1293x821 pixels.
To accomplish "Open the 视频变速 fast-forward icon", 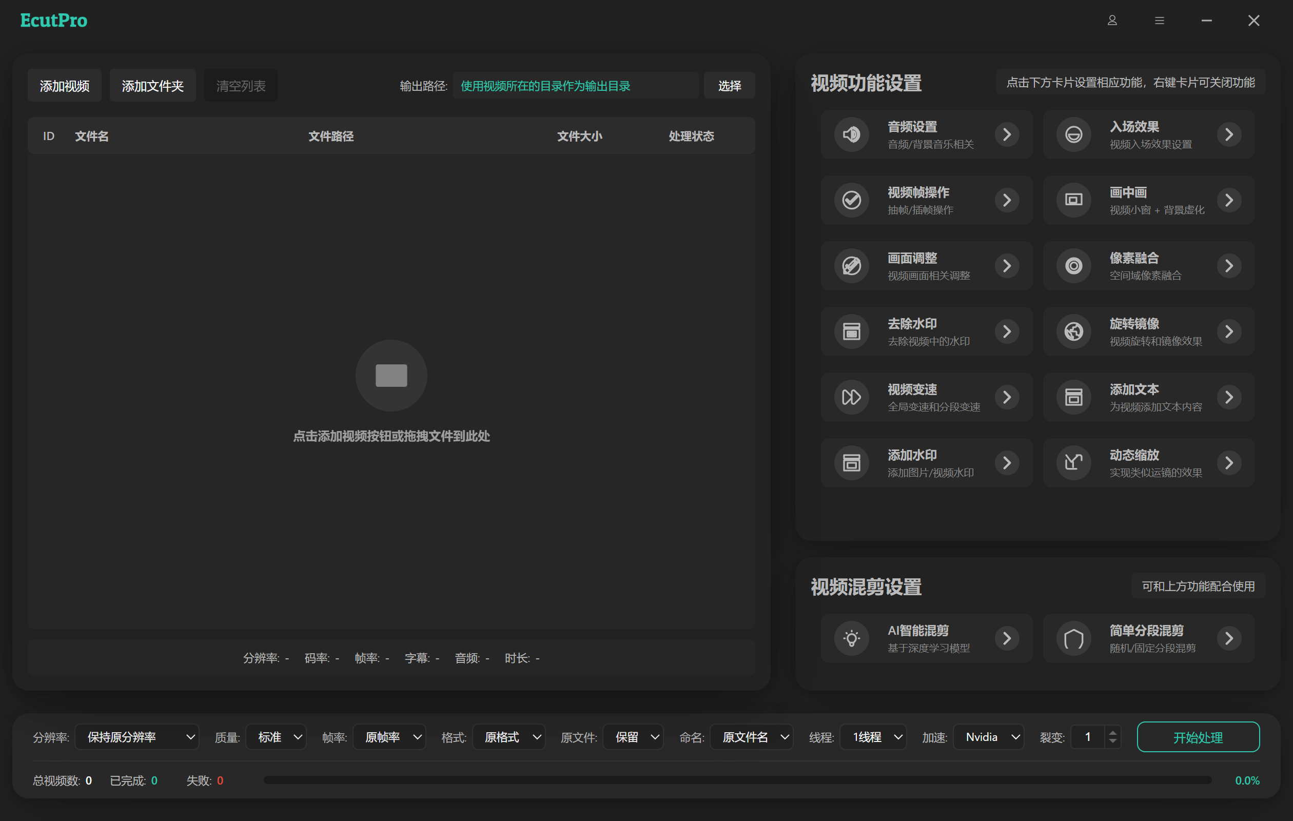I will (851, 397).
